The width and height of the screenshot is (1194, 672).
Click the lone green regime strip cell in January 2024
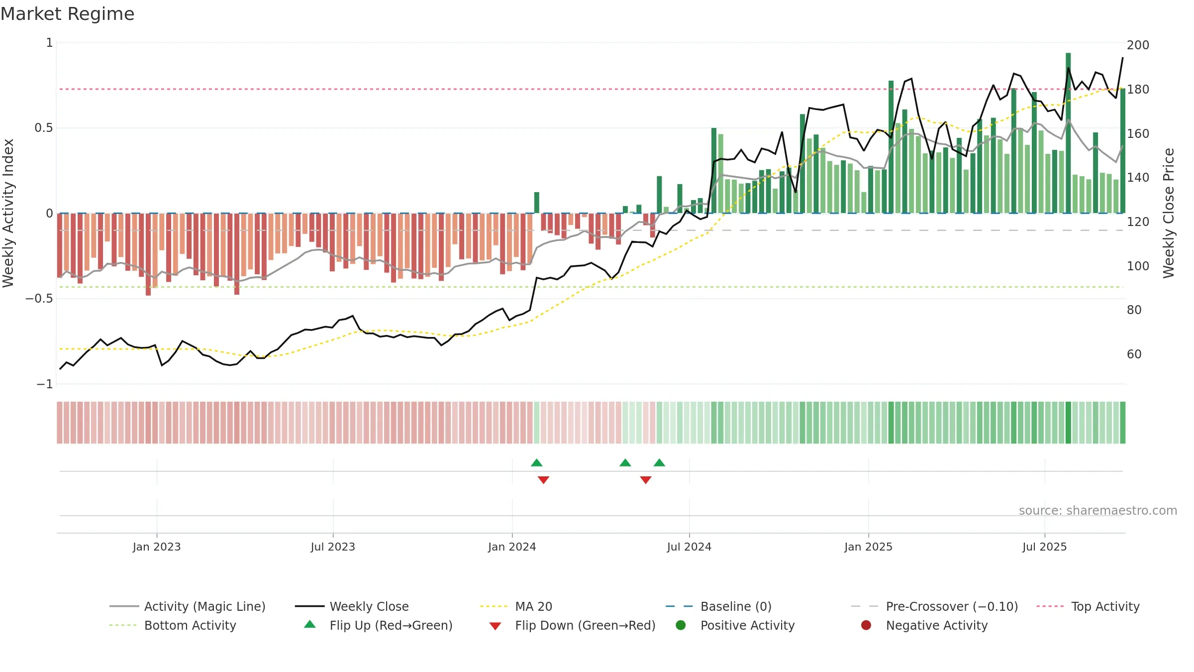tap(536, 423)
